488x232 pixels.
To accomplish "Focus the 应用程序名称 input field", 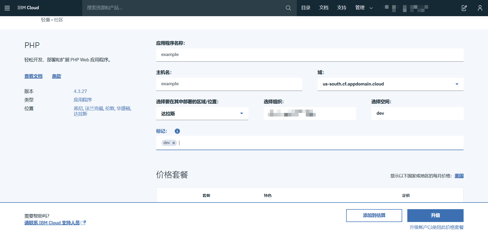I will point(310,55).
